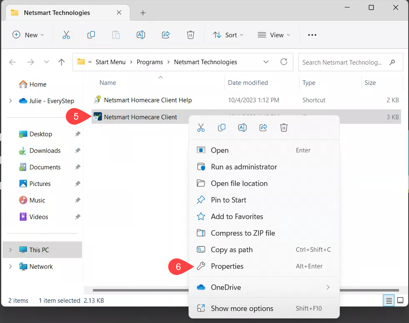Click the Rename icon in the context menu
The height and width of the screenshot is (323, 409).
[242, 128]
